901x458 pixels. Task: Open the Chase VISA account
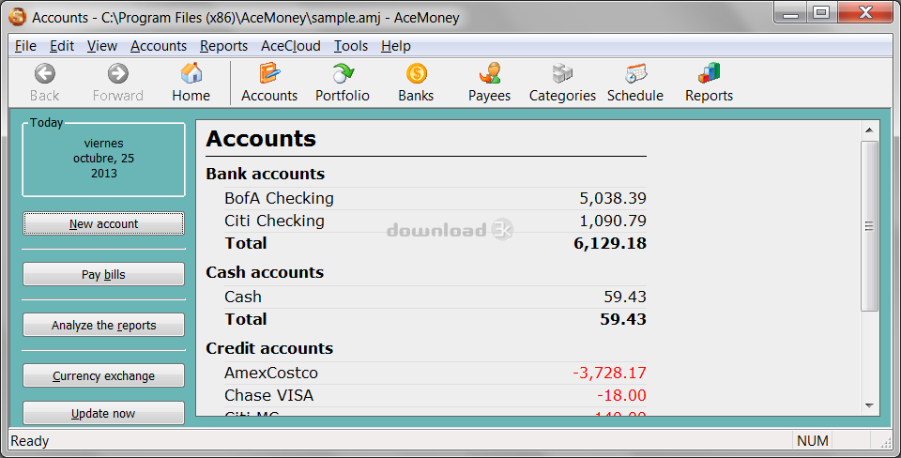point(269,395)
